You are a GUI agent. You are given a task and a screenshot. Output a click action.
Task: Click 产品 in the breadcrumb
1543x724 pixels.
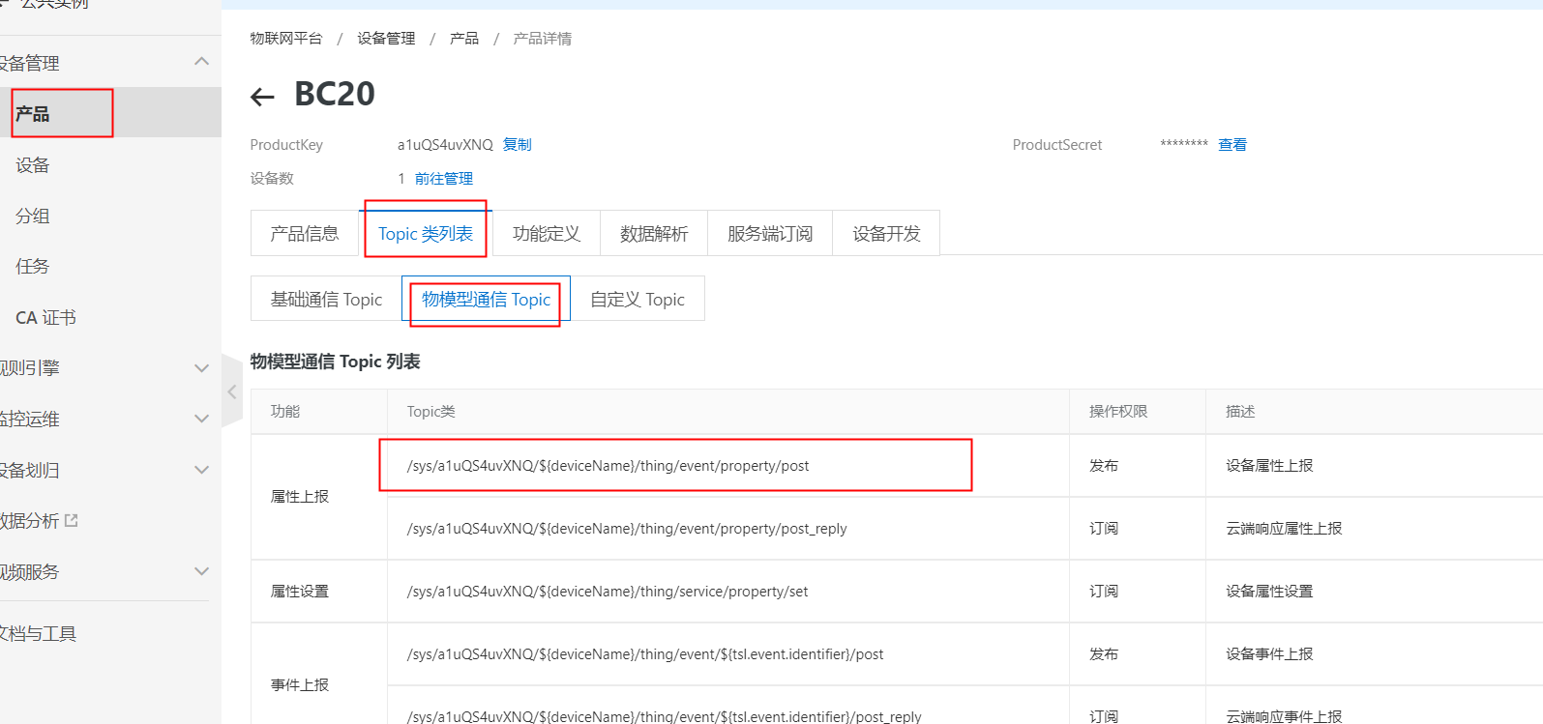click(x=464, y=39)
